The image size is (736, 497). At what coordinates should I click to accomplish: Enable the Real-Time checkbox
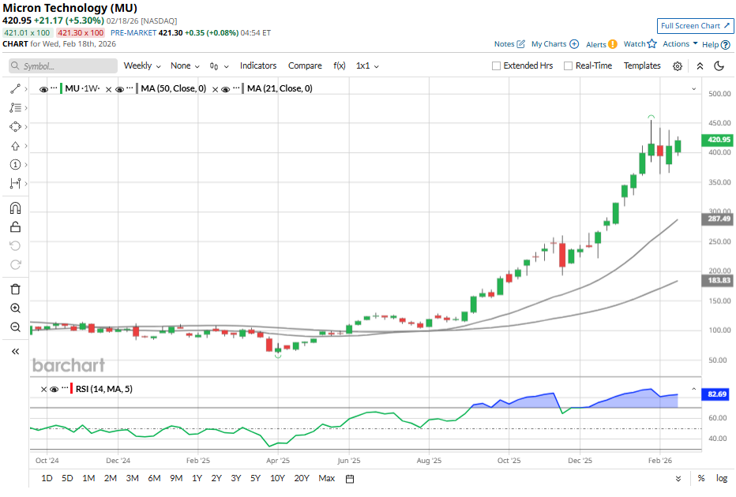pyautogui.click(x=568, y=66)
